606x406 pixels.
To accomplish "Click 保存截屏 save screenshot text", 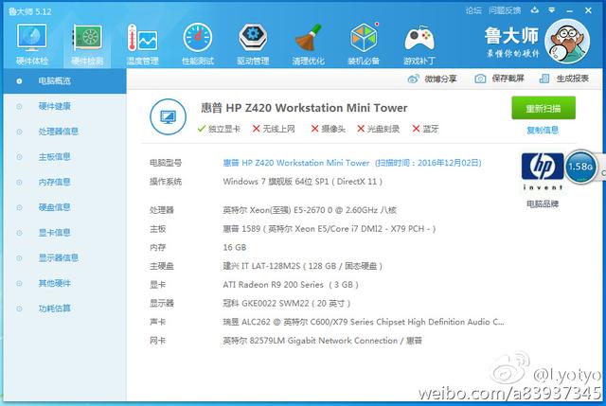I will pyautogui.click(x=508, y=79).
